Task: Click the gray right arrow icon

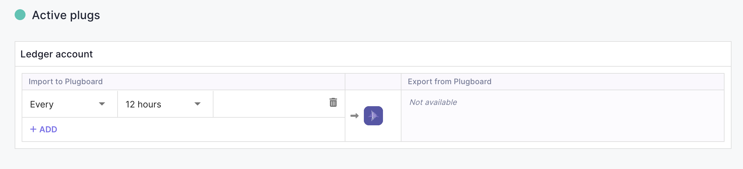Action: [354, 116]
